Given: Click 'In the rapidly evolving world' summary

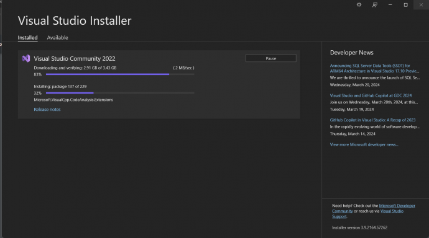Looking at the screenshot, I should (x=374, y=127).
